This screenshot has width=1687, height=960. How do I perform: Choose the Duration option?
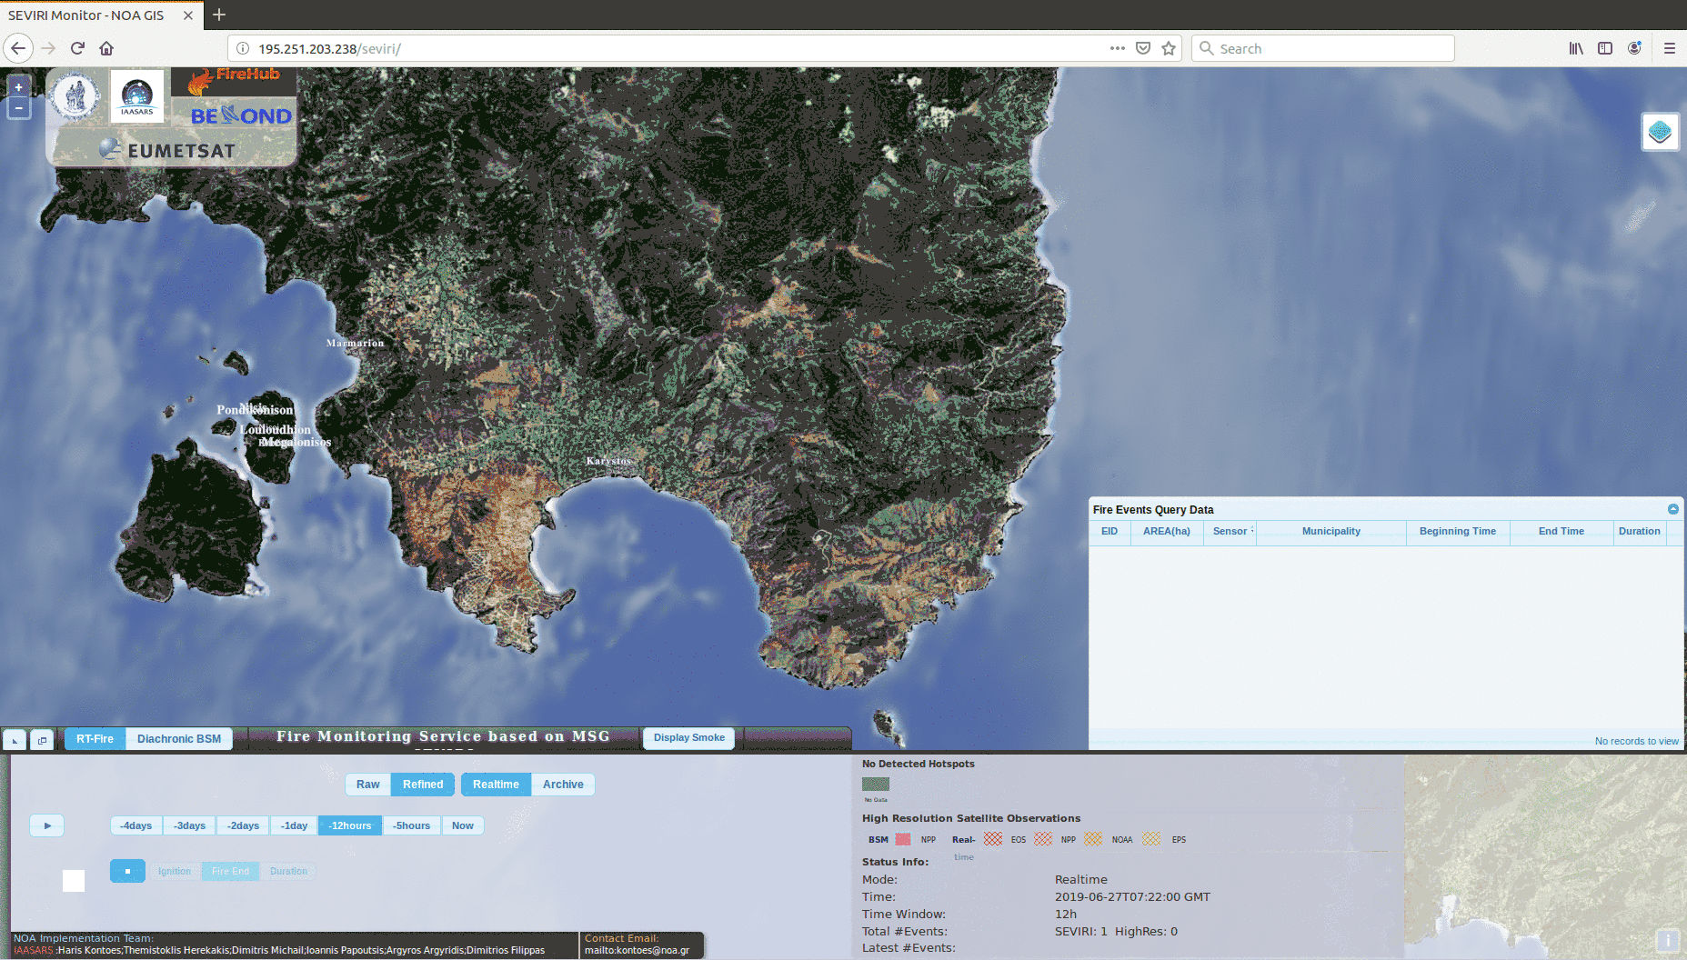(288, 871)
